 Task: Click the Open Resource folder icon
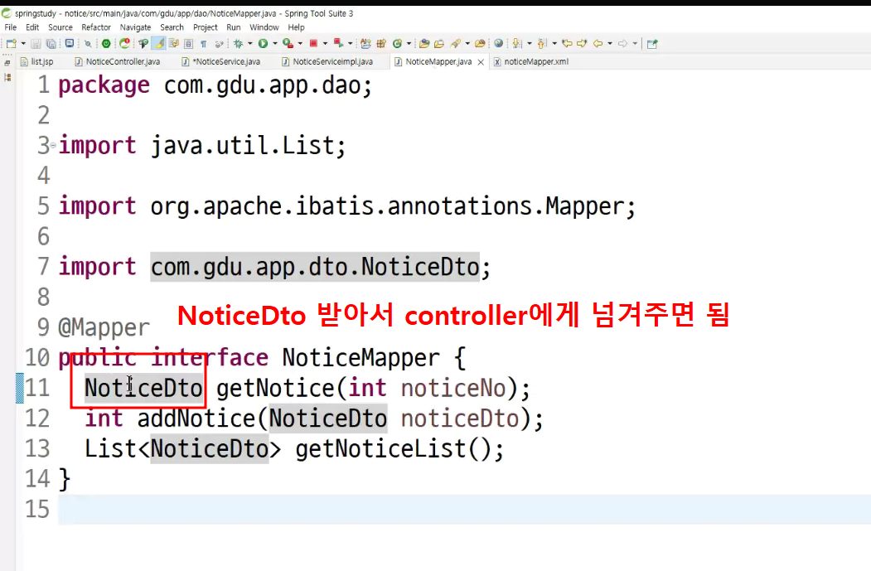click(439, 43)
